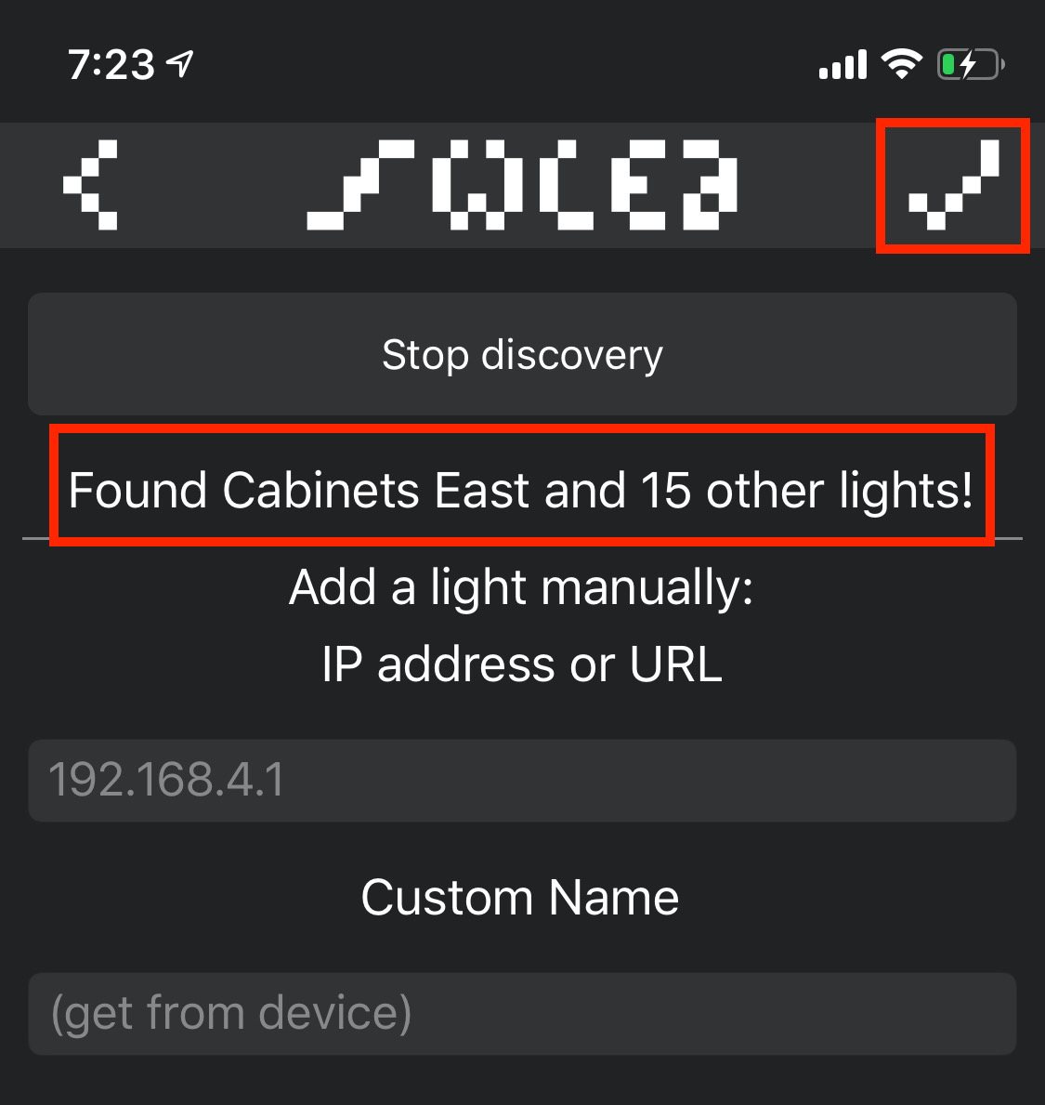Tap the cellular signal bars icon
This screenshot has width=1045, height=1105.
843,65
